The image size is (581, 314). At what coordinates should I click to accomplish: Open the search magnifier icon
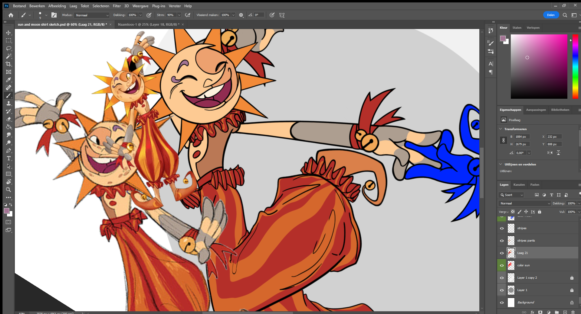(x=565, y=15)
